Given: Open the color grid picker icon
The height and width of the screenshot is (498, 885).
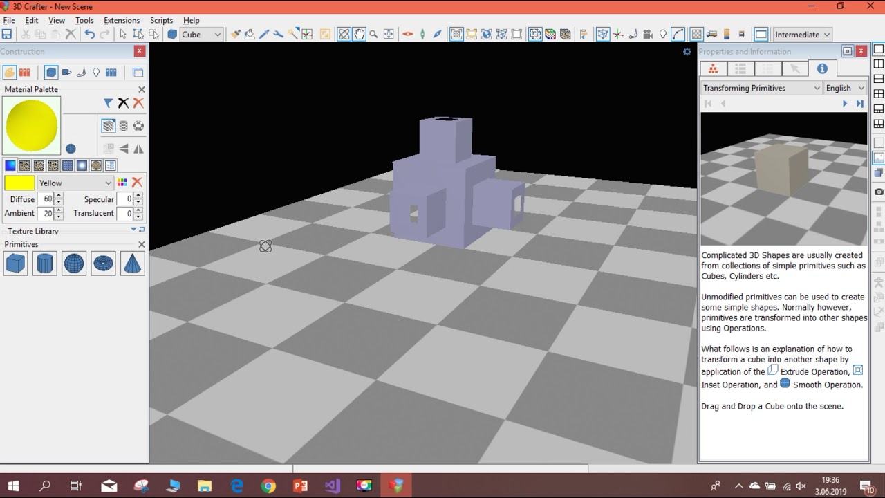Looking at the screenshot, I should click(122, 183).
